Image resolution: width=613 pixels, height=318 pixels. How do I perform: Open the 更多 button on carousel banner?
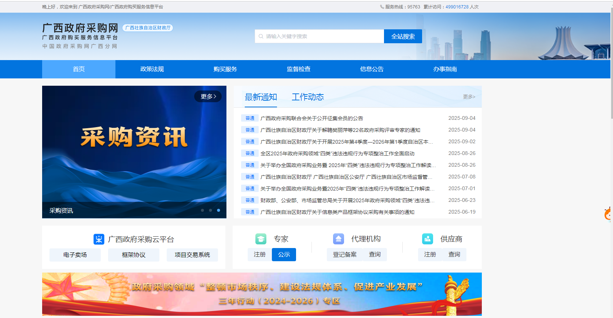(208, 96)
